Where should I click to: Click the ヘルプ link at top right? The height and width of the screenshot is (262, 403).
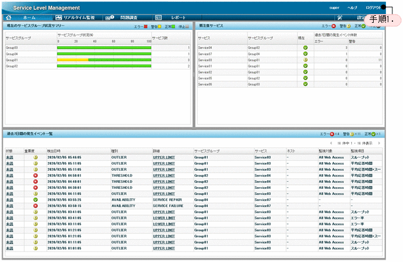[x=352, y=8]
